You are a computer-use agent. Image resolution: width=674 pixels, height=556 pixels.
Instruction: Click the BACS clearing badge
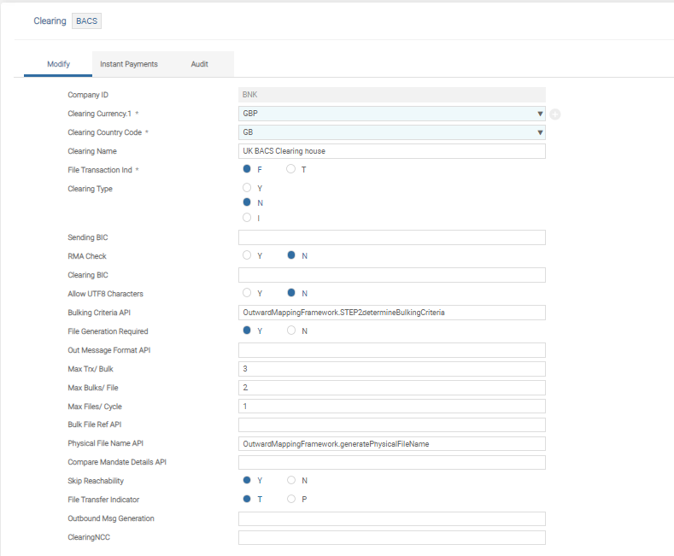[x=86, y=20]
